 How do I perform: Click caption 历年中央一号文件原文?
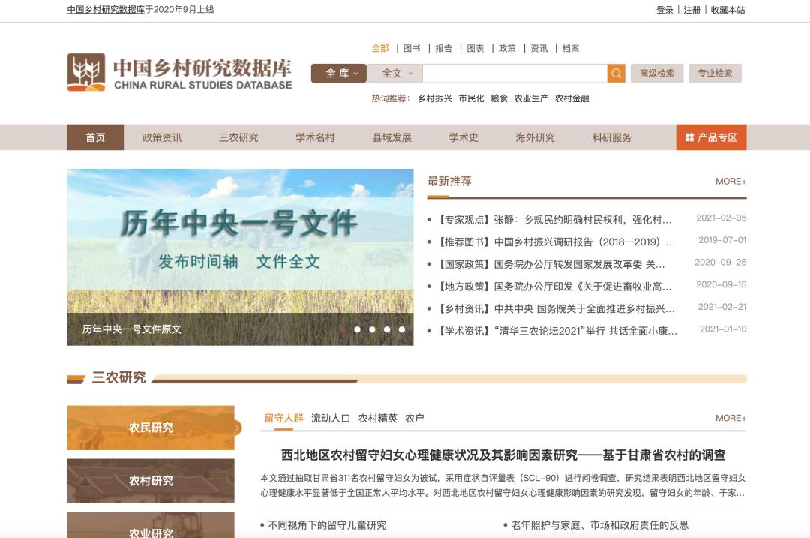click(132, 329)
